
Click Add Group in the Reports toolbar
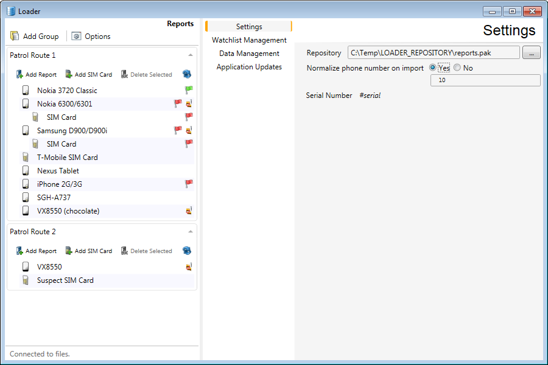(34, 36)
